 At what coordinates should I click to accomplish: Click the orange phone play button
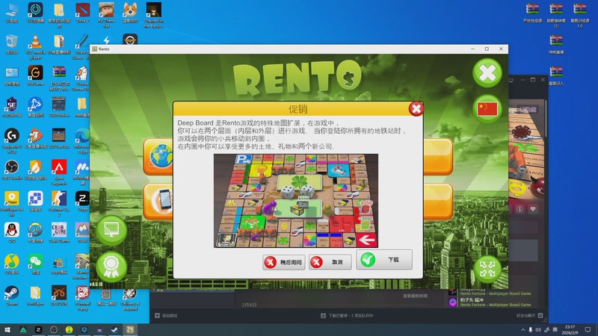click(x=158, y=202)
